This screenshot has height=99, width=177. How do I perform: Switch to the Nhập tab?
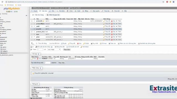pos(85,11)
